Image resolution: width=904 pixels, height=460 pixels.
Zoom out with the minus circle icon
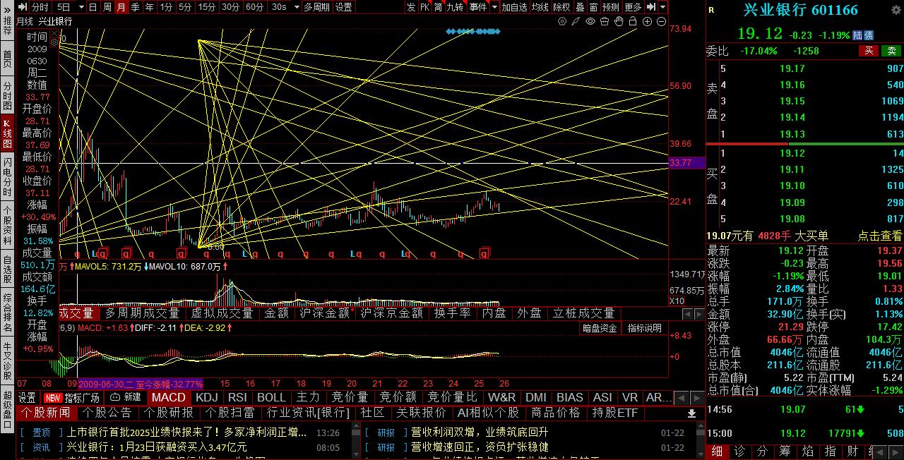tap(661, 21)
